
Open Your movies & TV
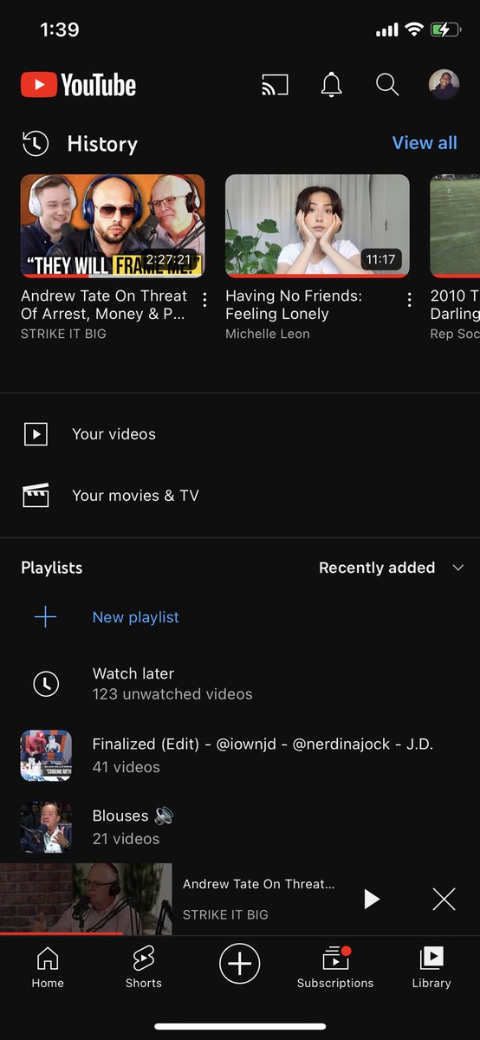click(x=240, y=496)
